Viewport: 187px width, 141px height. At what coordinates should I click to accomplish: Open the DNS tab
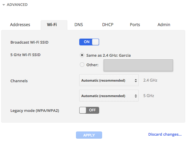(x=79, y=25)
